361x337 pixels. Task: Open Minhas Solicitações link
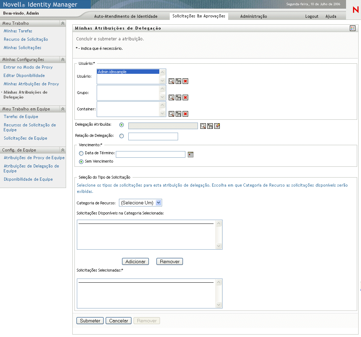(22, 48)
